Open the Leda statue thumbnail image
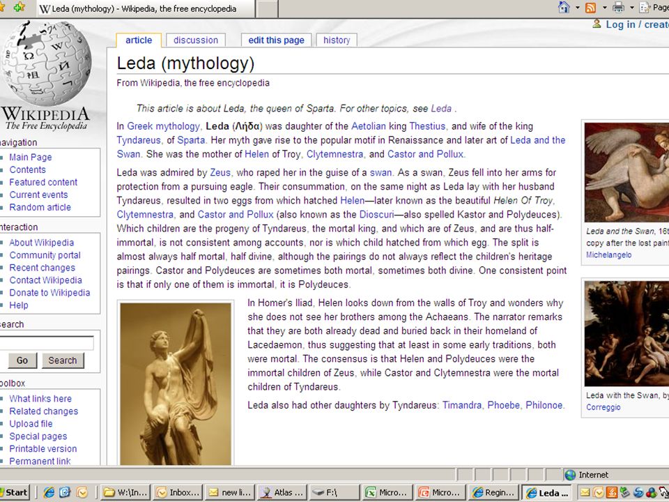 [x=176, y=383]
